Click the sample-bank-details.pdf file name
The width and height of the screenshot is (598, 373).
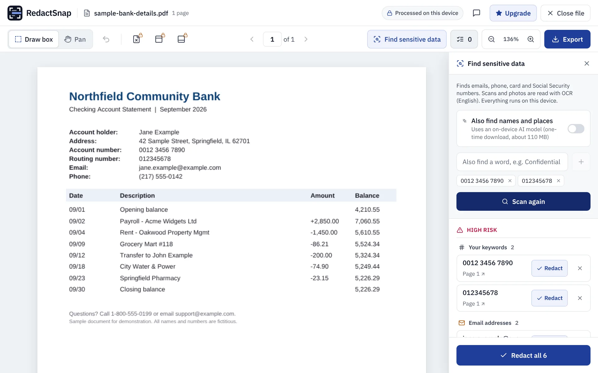tap(131, 13)
